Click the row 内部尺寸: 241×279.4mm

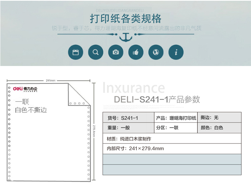[172, 149]
